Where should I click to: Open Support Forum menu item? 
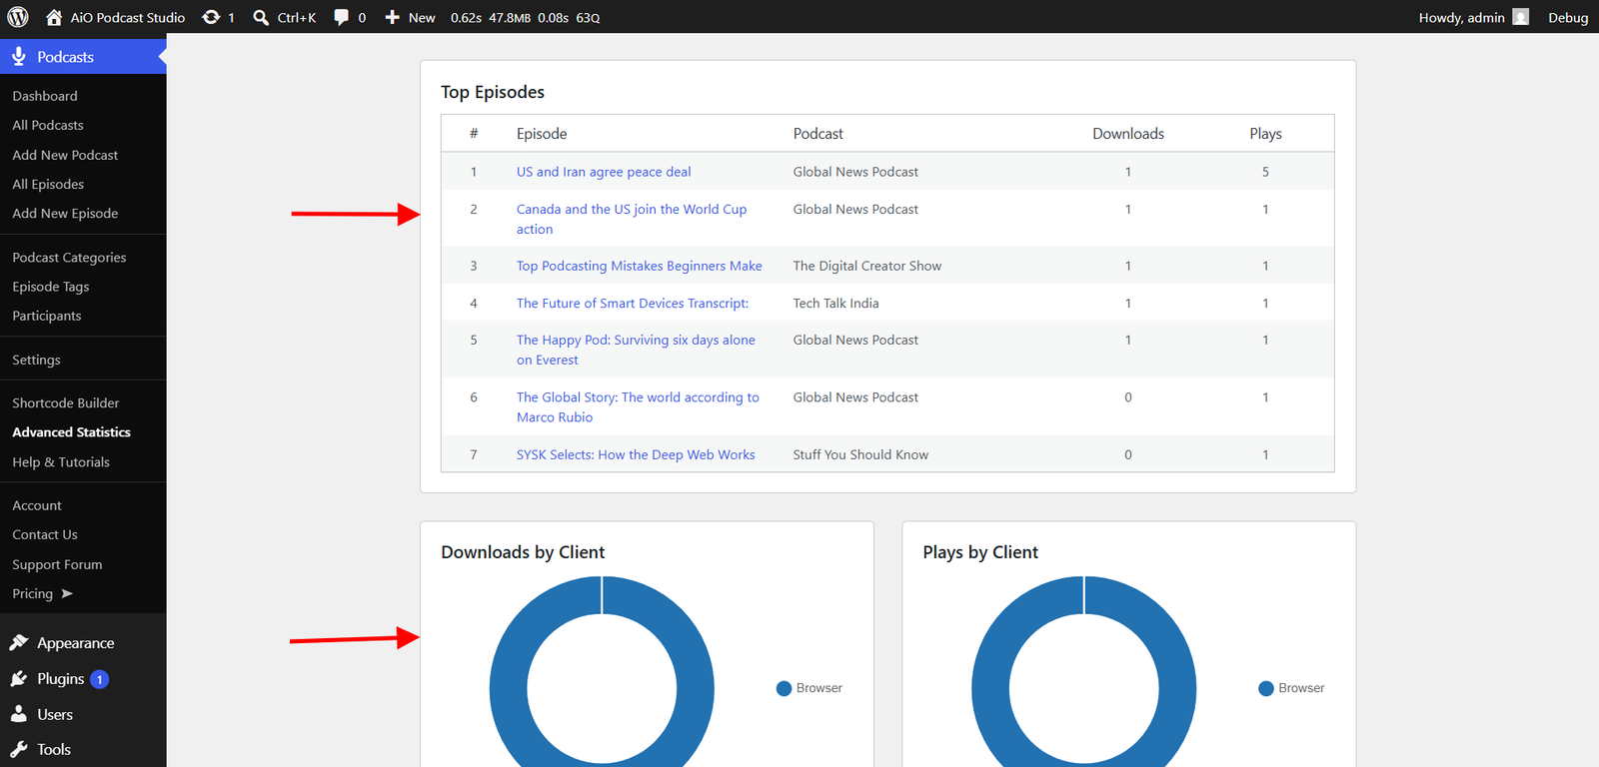click(57, 564)
